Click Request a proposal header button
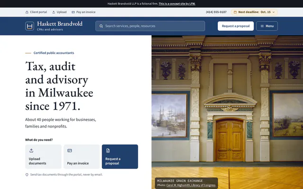Screen dimensions: 303x189 pos(236,26)
